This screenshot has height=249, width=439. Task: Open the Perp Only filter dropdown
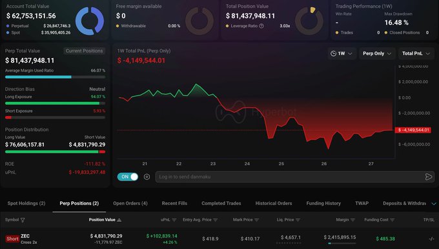[377, 54]
